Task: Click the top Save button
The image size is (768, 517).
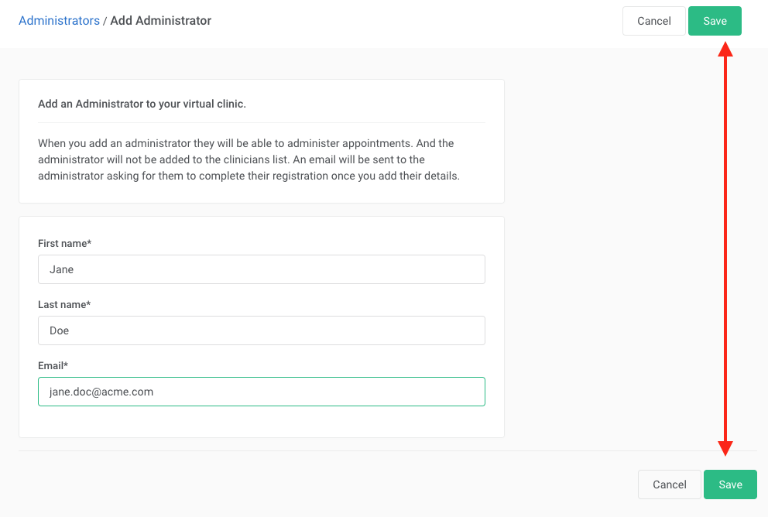Action: [x=715, y=21]
